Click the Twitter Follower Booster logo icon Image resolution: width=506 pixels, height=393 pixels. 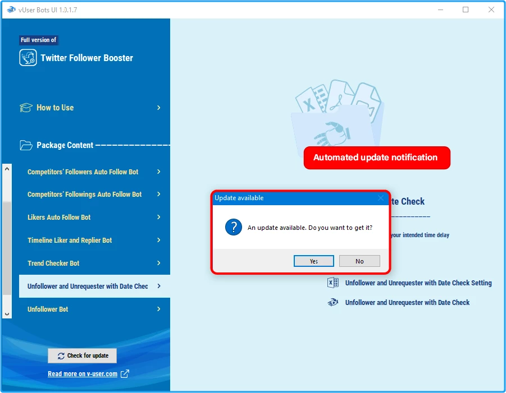(x=28, y=58)
